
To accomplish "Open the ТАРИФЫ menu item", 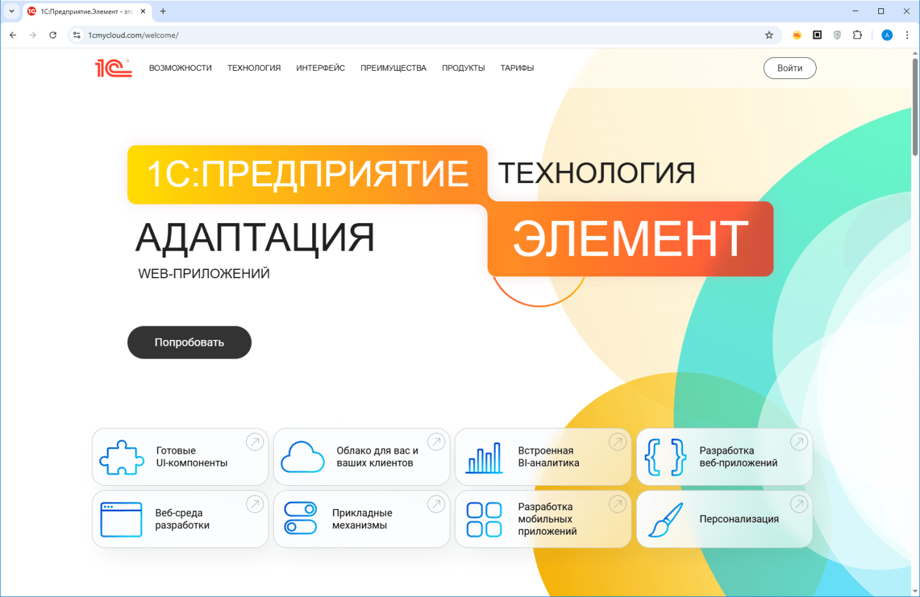I will [x=517, y=68].
